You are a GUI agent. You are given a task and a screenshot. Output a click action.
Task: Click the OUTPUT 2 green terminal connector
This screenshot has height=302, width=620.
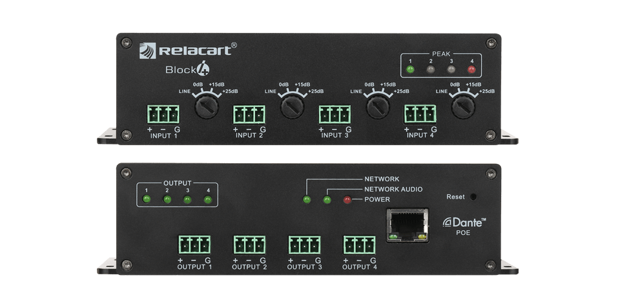(x=249, y=245)
